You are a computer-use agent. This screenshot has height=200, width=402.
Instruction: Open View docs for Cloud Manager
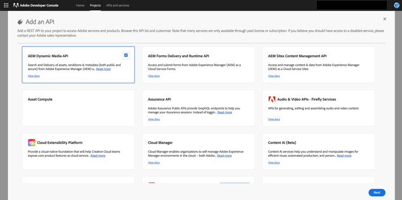point(154,163)
